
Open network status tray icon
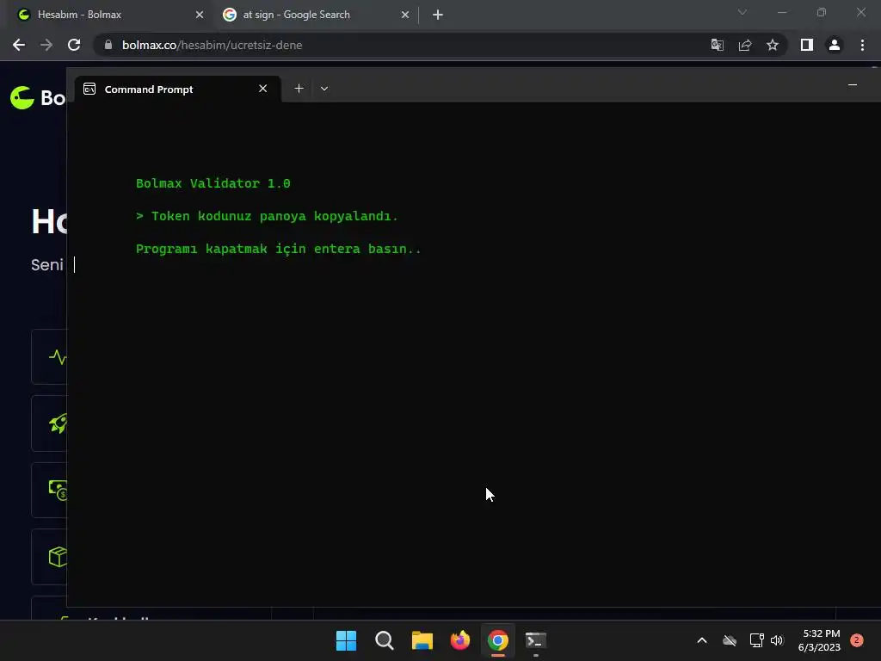[756, 640]
